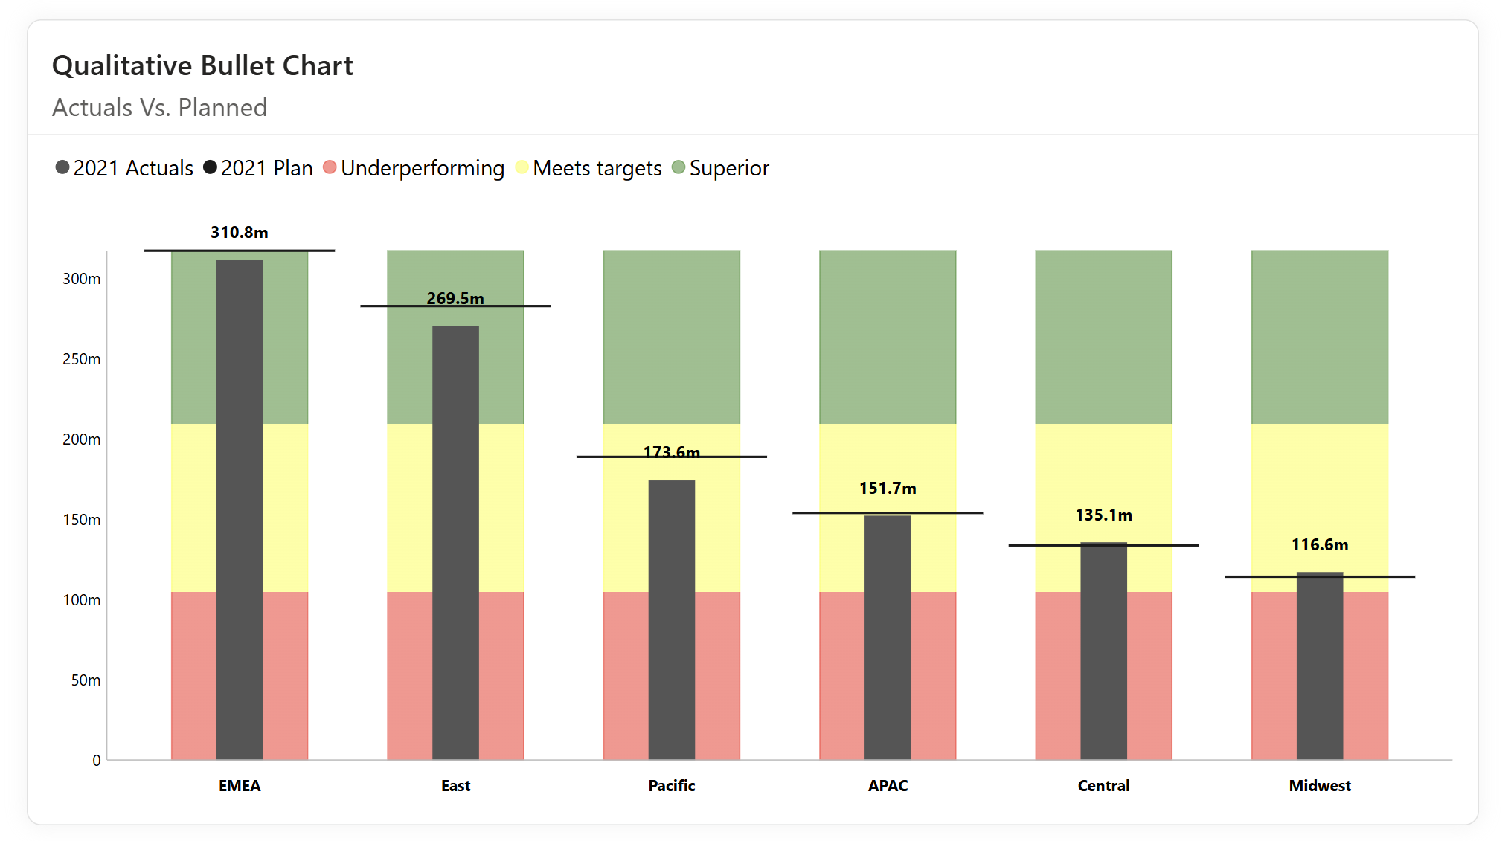Click the East category axis label

[455, 786]
